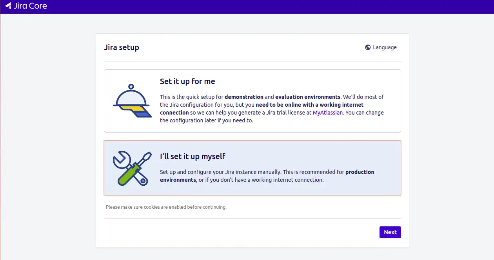Click bold "production environments" text
Image resolution: width=494 pixels, height=260 pixels.
pyautogui.click(x=267, y=176)
